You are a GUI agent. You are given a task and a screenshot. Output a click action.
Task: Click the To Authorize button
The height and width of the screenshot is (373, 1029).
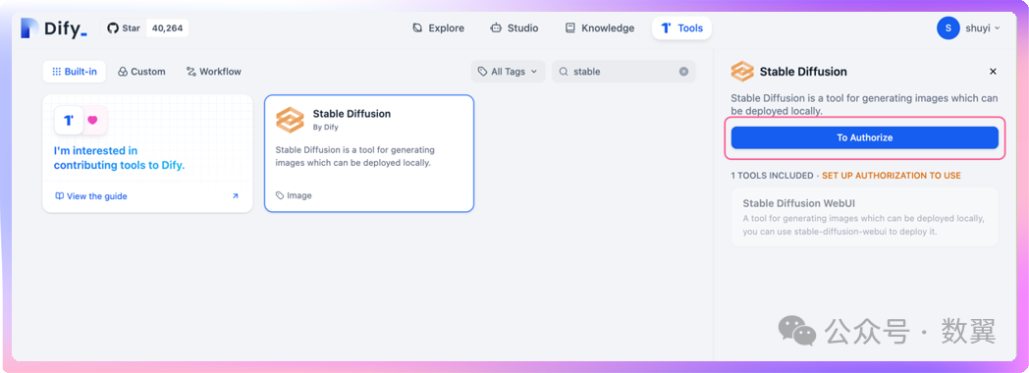pyautogui.click(x=864, y=137)
